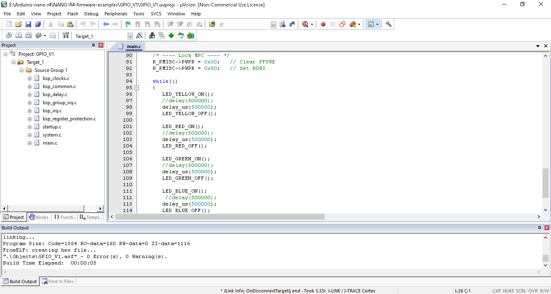Screen dimensions: 551x294
Task: Insert a breakpoint with the red dot icon
Action: pos(323,24)
